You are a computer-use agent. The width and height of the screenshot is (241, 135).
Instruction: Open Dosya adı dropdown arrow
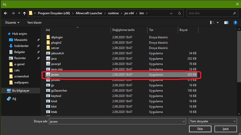click(x=183, y=121)
